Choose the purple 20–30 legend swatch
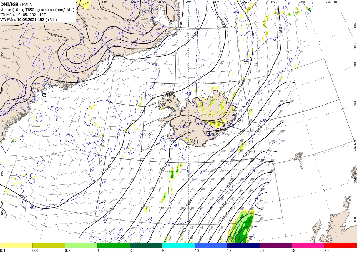This screenshot has width=357, height=253. 276,245
